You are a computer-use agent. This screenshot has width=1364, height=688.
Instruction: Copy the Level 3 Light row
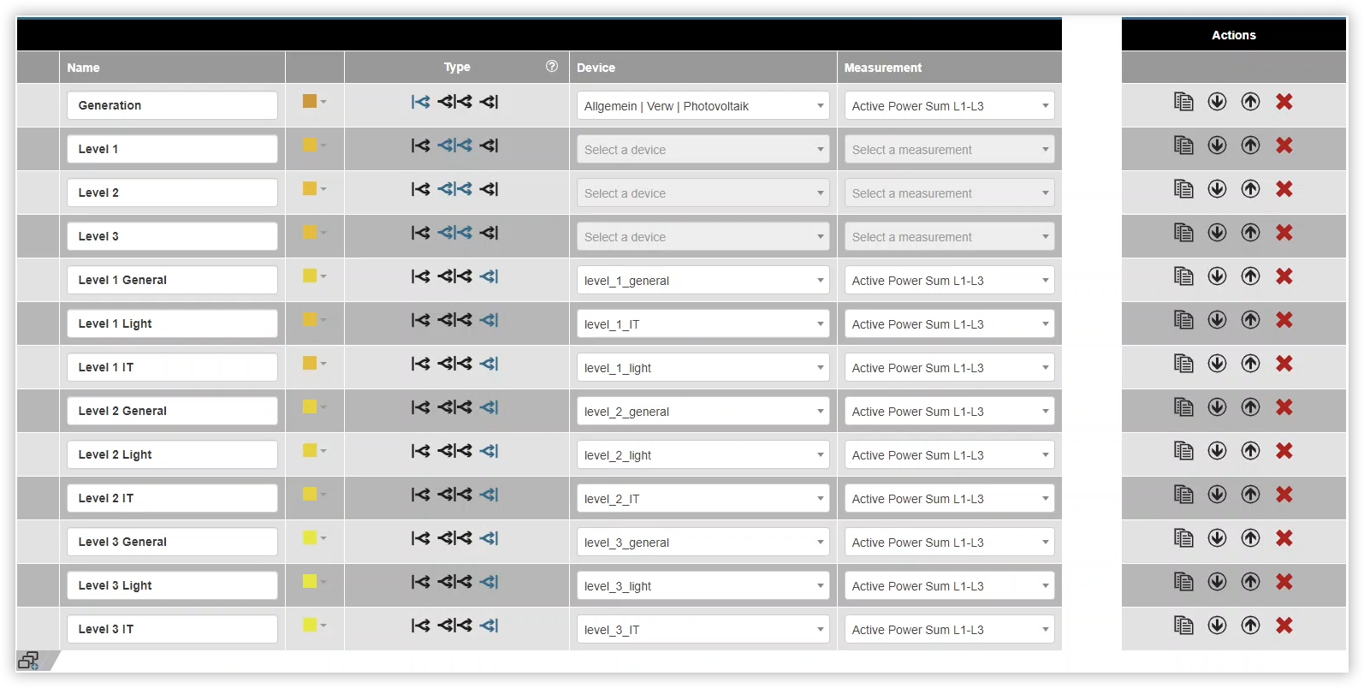1183,582
